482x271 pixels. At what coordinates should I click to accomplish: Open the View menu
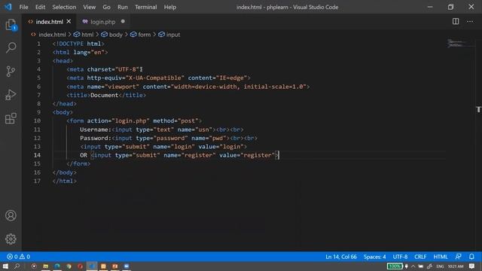point(89,7)
